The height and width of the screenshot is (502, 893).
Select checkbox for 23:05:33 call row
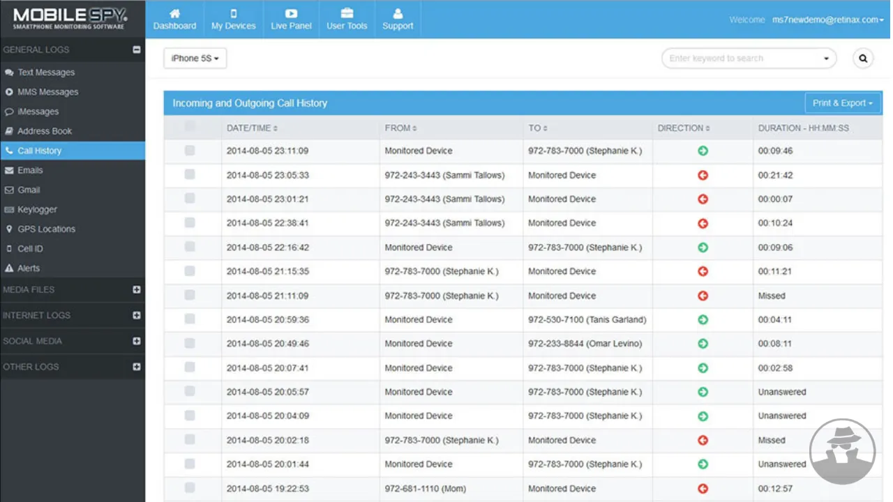click(x=190, y=174)
